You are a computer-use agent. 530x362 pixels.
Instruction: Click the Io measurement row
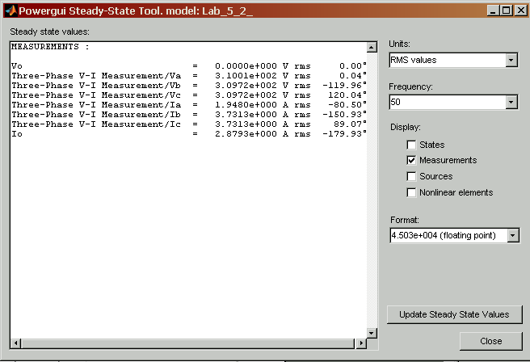189,134
